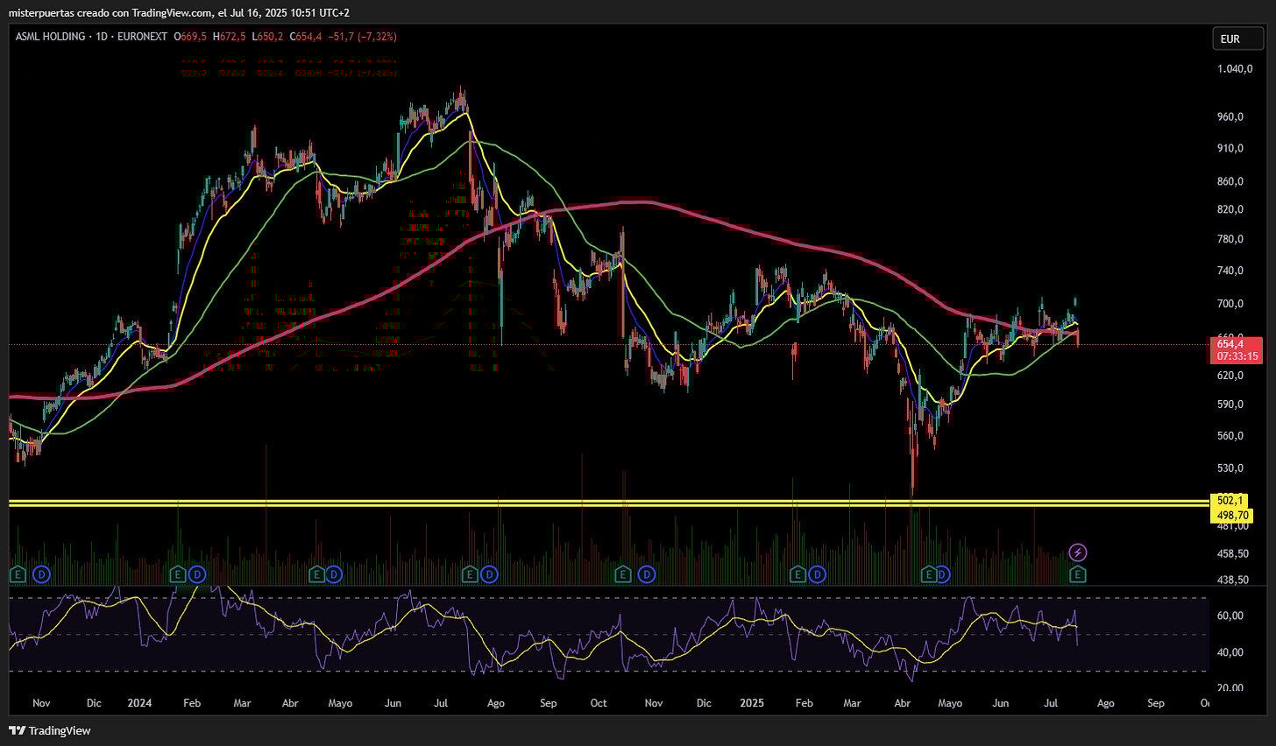Click the change text −51,7 (−7,32%)
The width and height of the screenshot is (1276, 746).
[361, 37]
